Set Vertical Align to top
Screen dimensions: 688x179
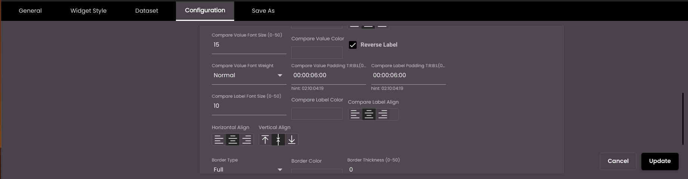(x=265, y=140)
